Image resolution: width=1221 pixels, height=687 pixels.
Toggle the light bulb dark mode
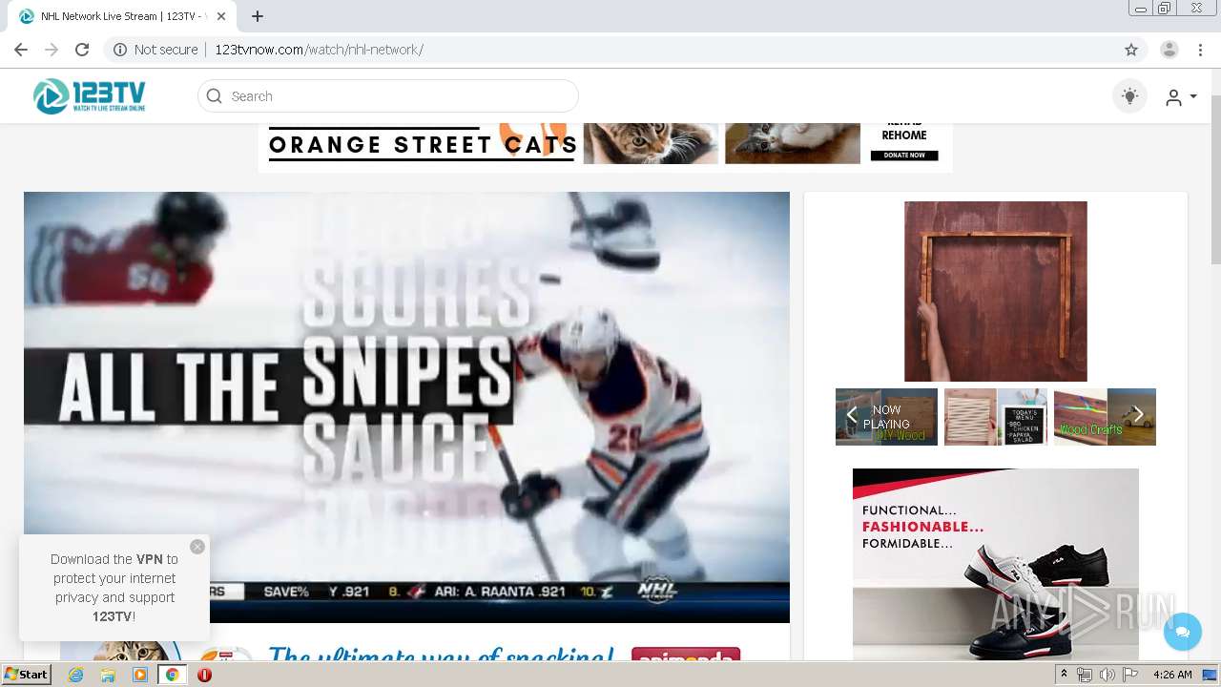(x=1129, y=96)
